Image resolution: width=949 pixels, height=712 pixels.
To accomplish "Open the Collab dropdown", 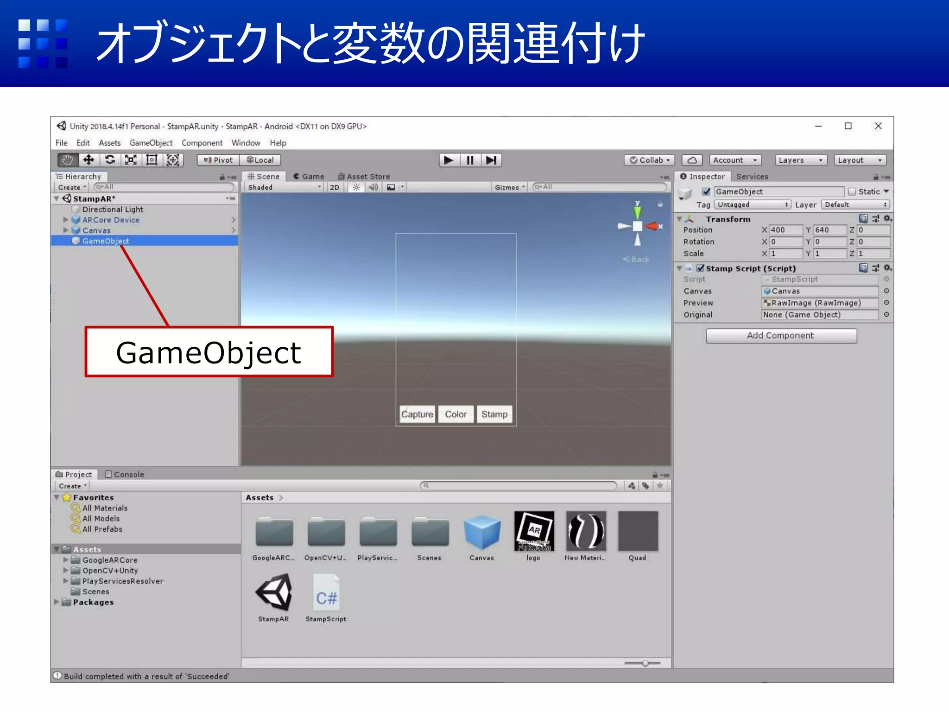I will tap(649, 160).
